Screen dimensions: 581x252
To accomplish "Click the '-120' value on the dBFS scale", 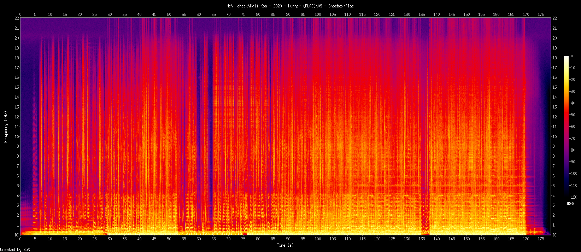I will point(573,197).
